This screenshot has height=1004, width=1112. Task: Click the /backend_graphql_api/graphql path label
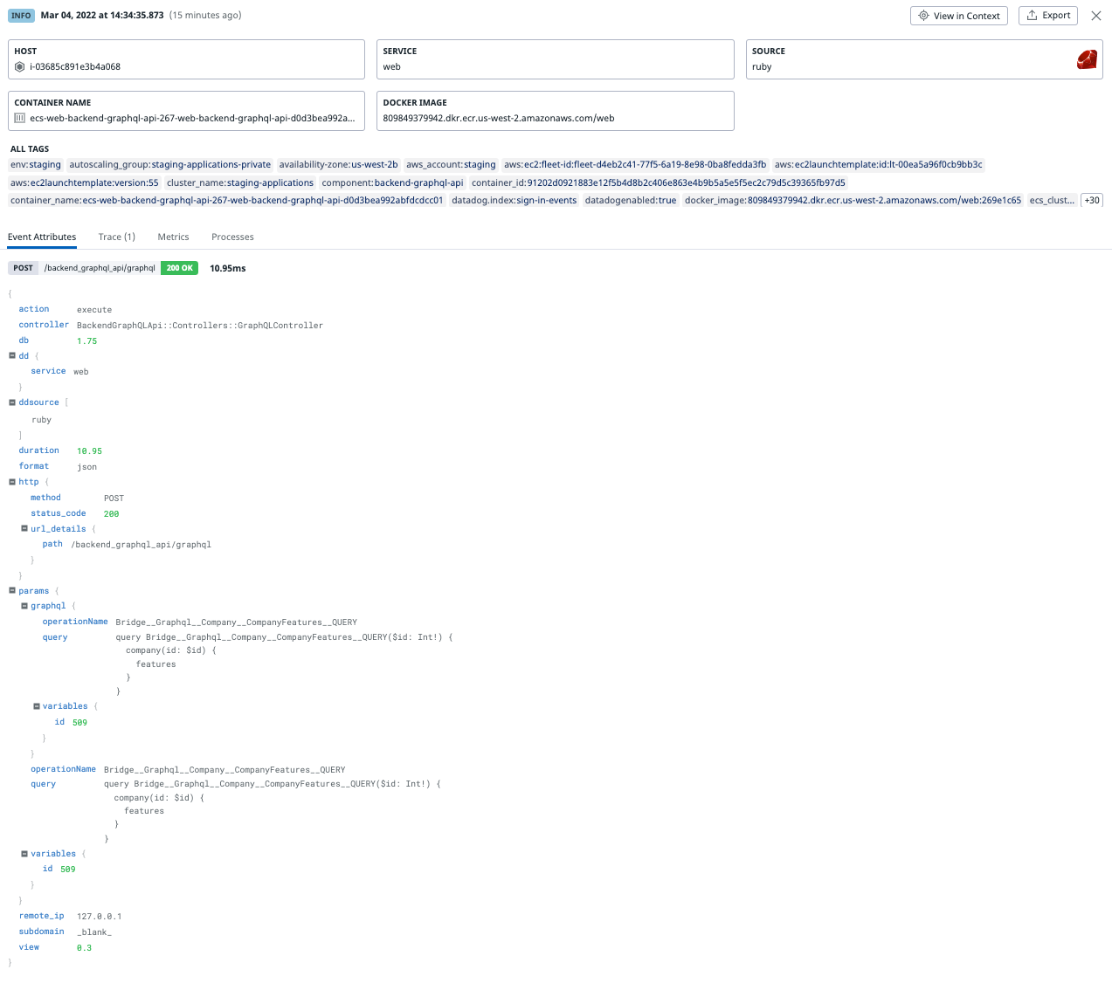point(99,268)
